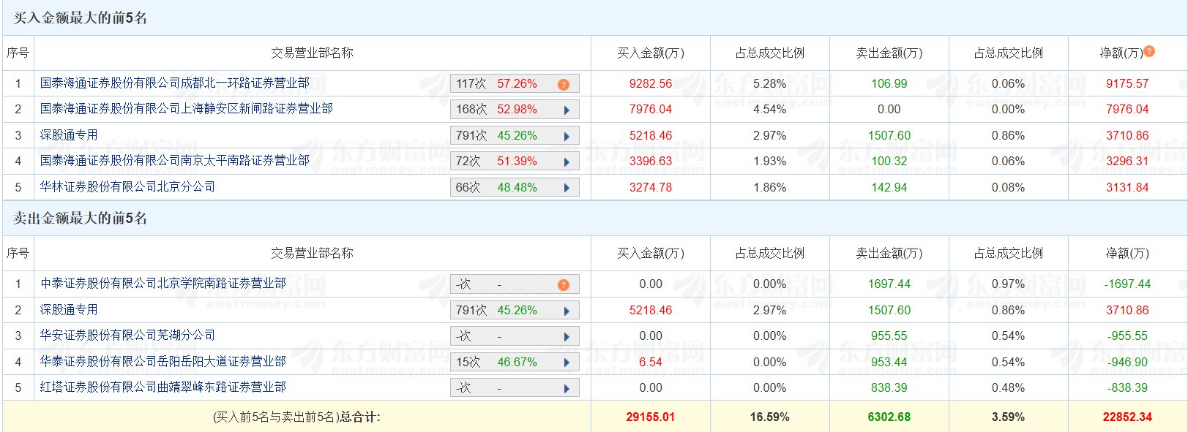Open 国泰海通证券上海静安区新闸路证券营业部 link
This screenshot has height=432, width=1188.
click(x=186, y=109)
